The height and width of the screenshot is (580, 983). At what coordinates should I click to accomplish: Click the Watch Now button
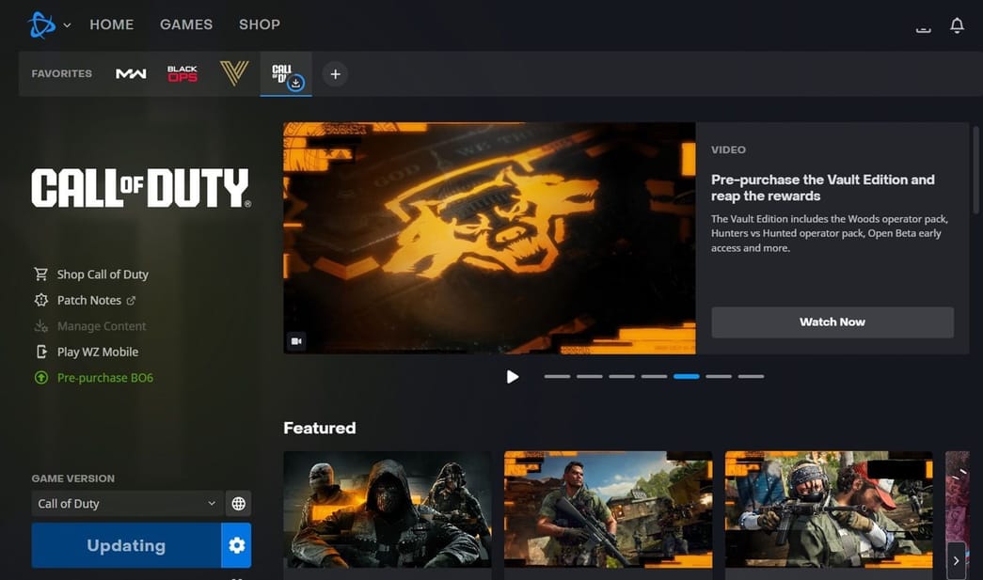(x=832, y=321)
